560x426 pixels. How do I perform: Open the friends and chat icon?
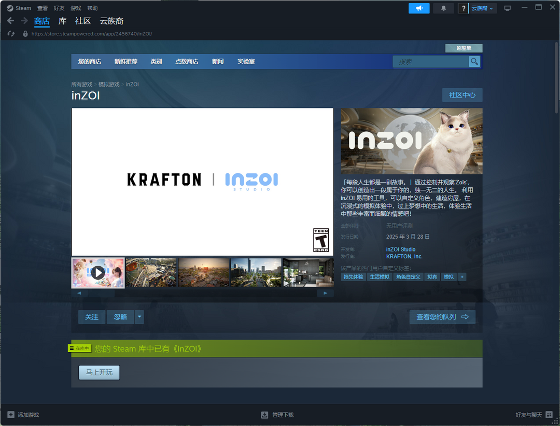point(549,415)
